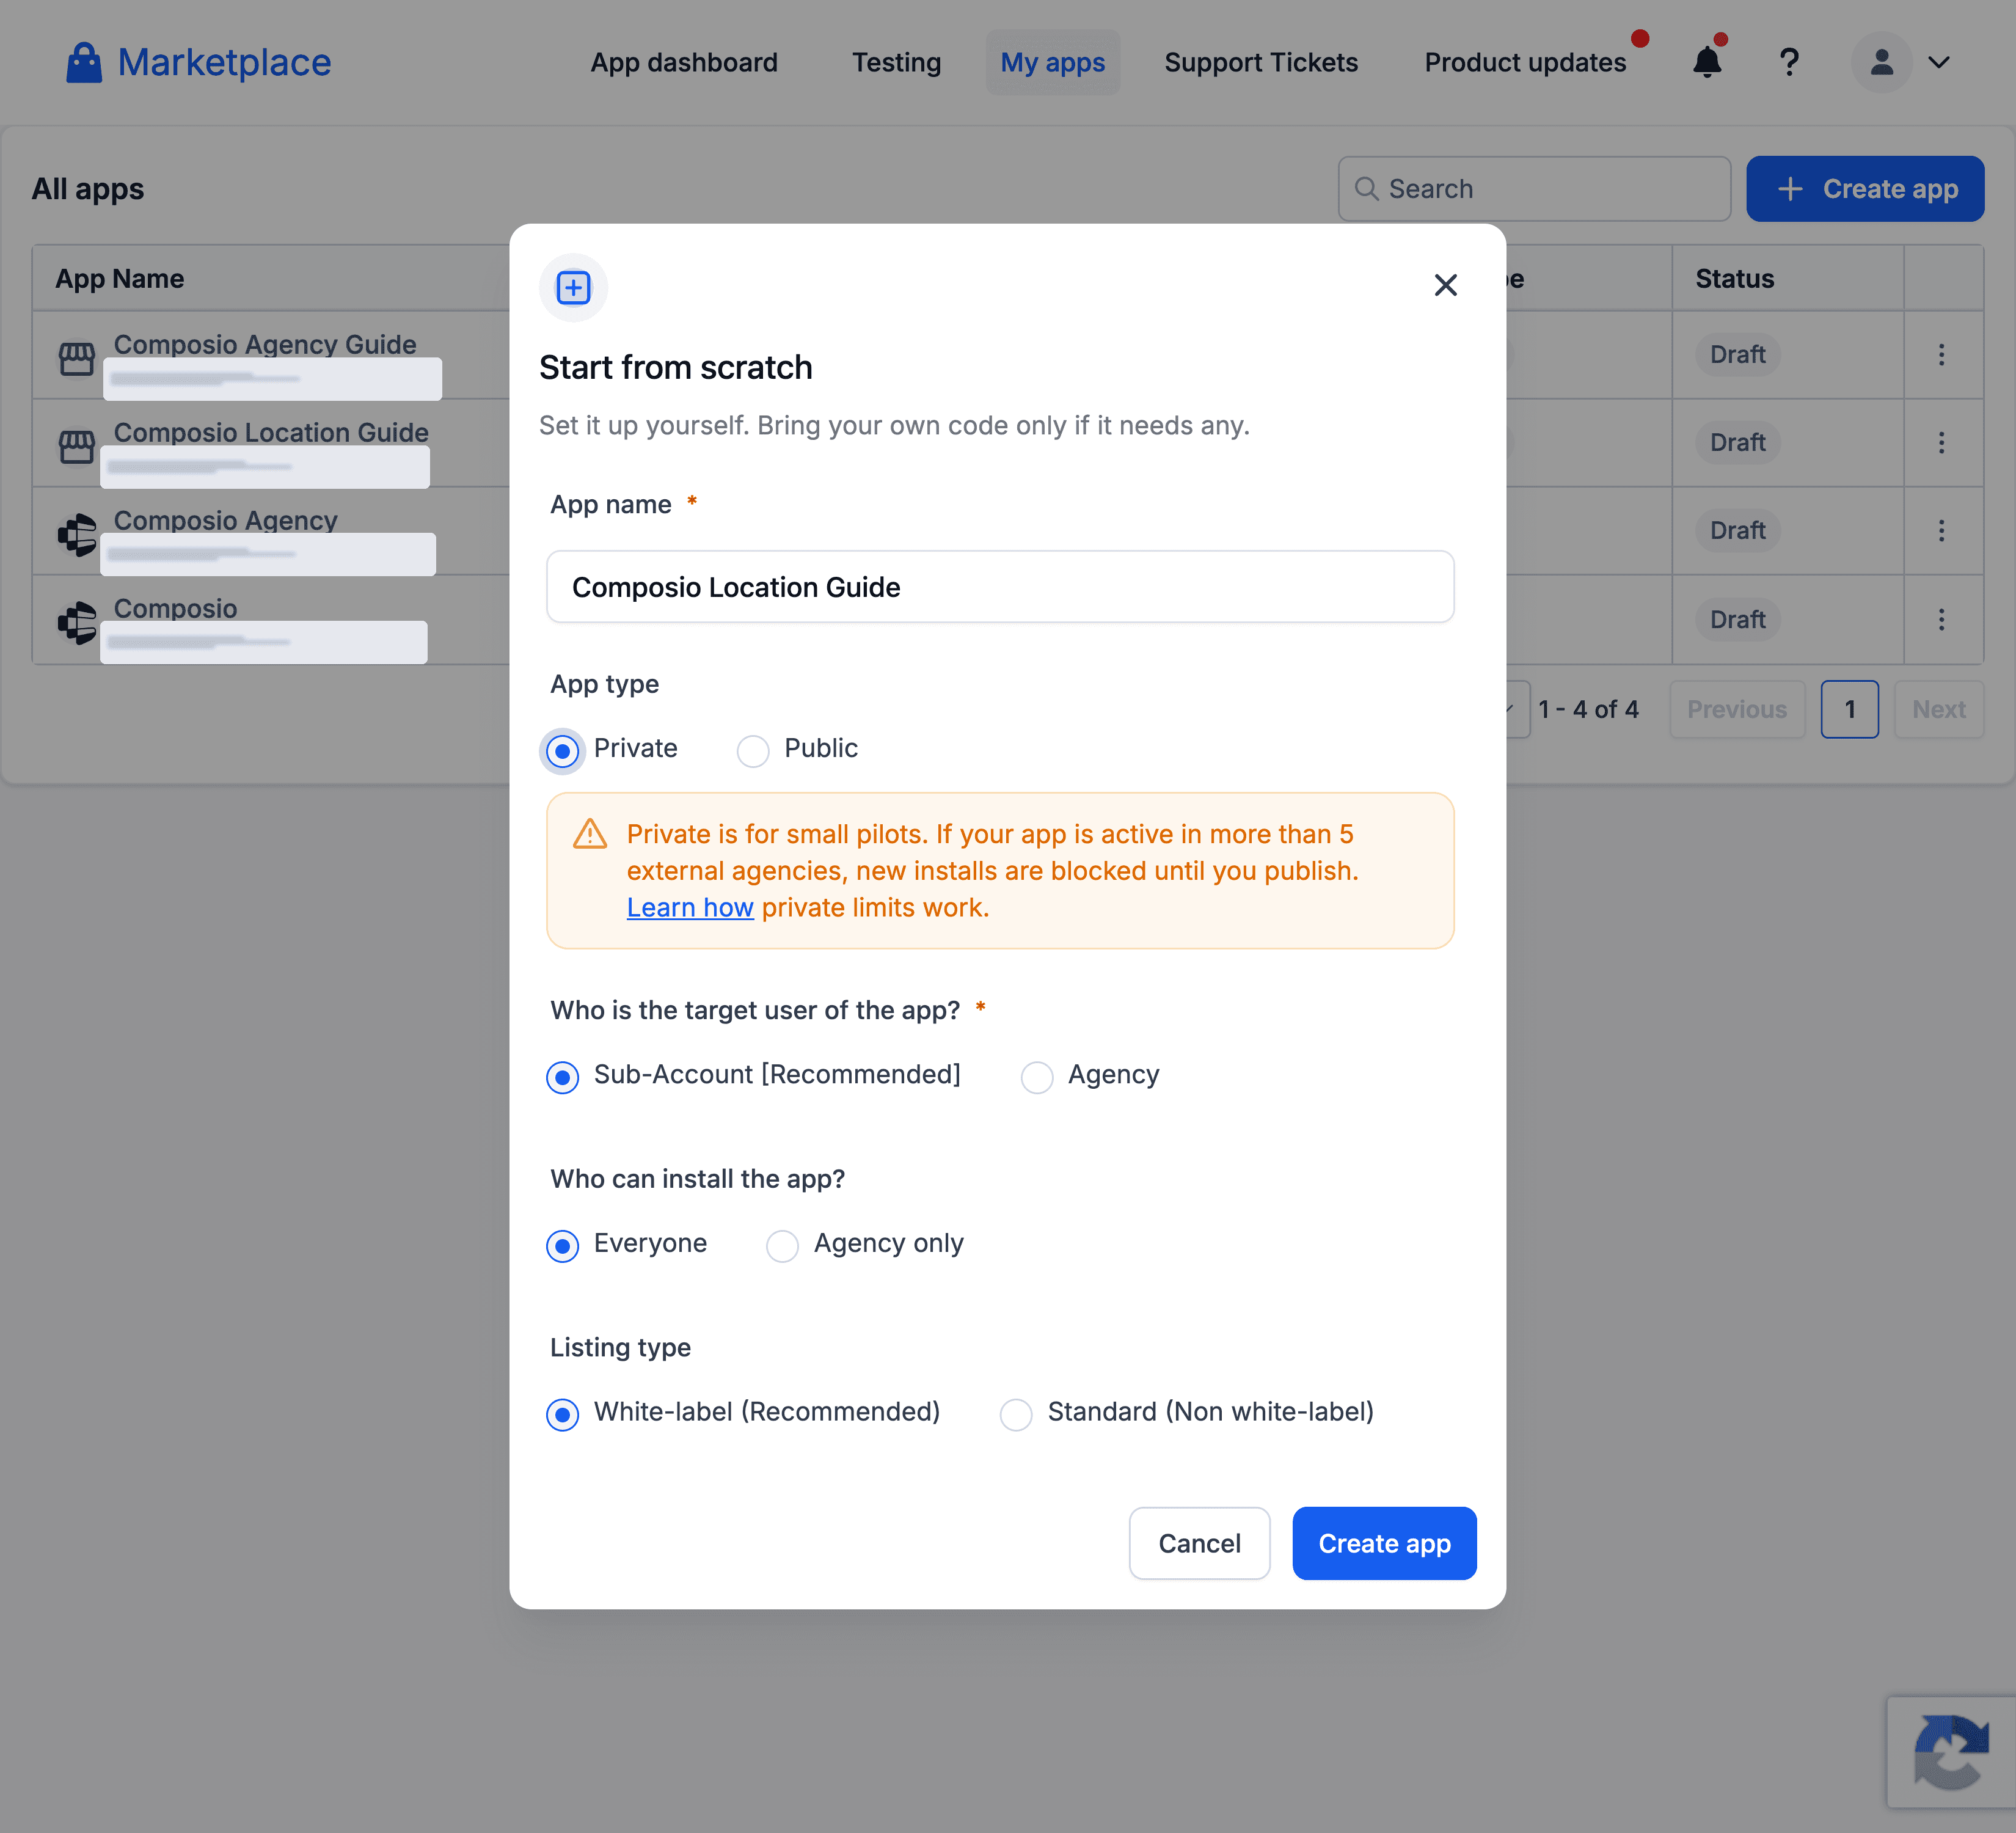Click the Search apps field
Image resolution: width=2016 pixels, height=1833 pixels.
[1534, 189]
